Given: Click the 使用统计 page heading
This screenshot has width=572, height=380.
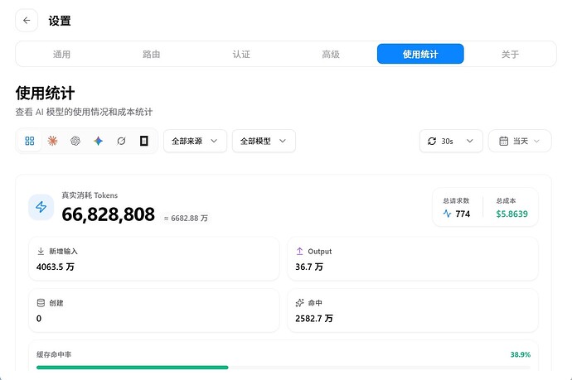Looking at the screenshot, I should [x=46, y=94].
